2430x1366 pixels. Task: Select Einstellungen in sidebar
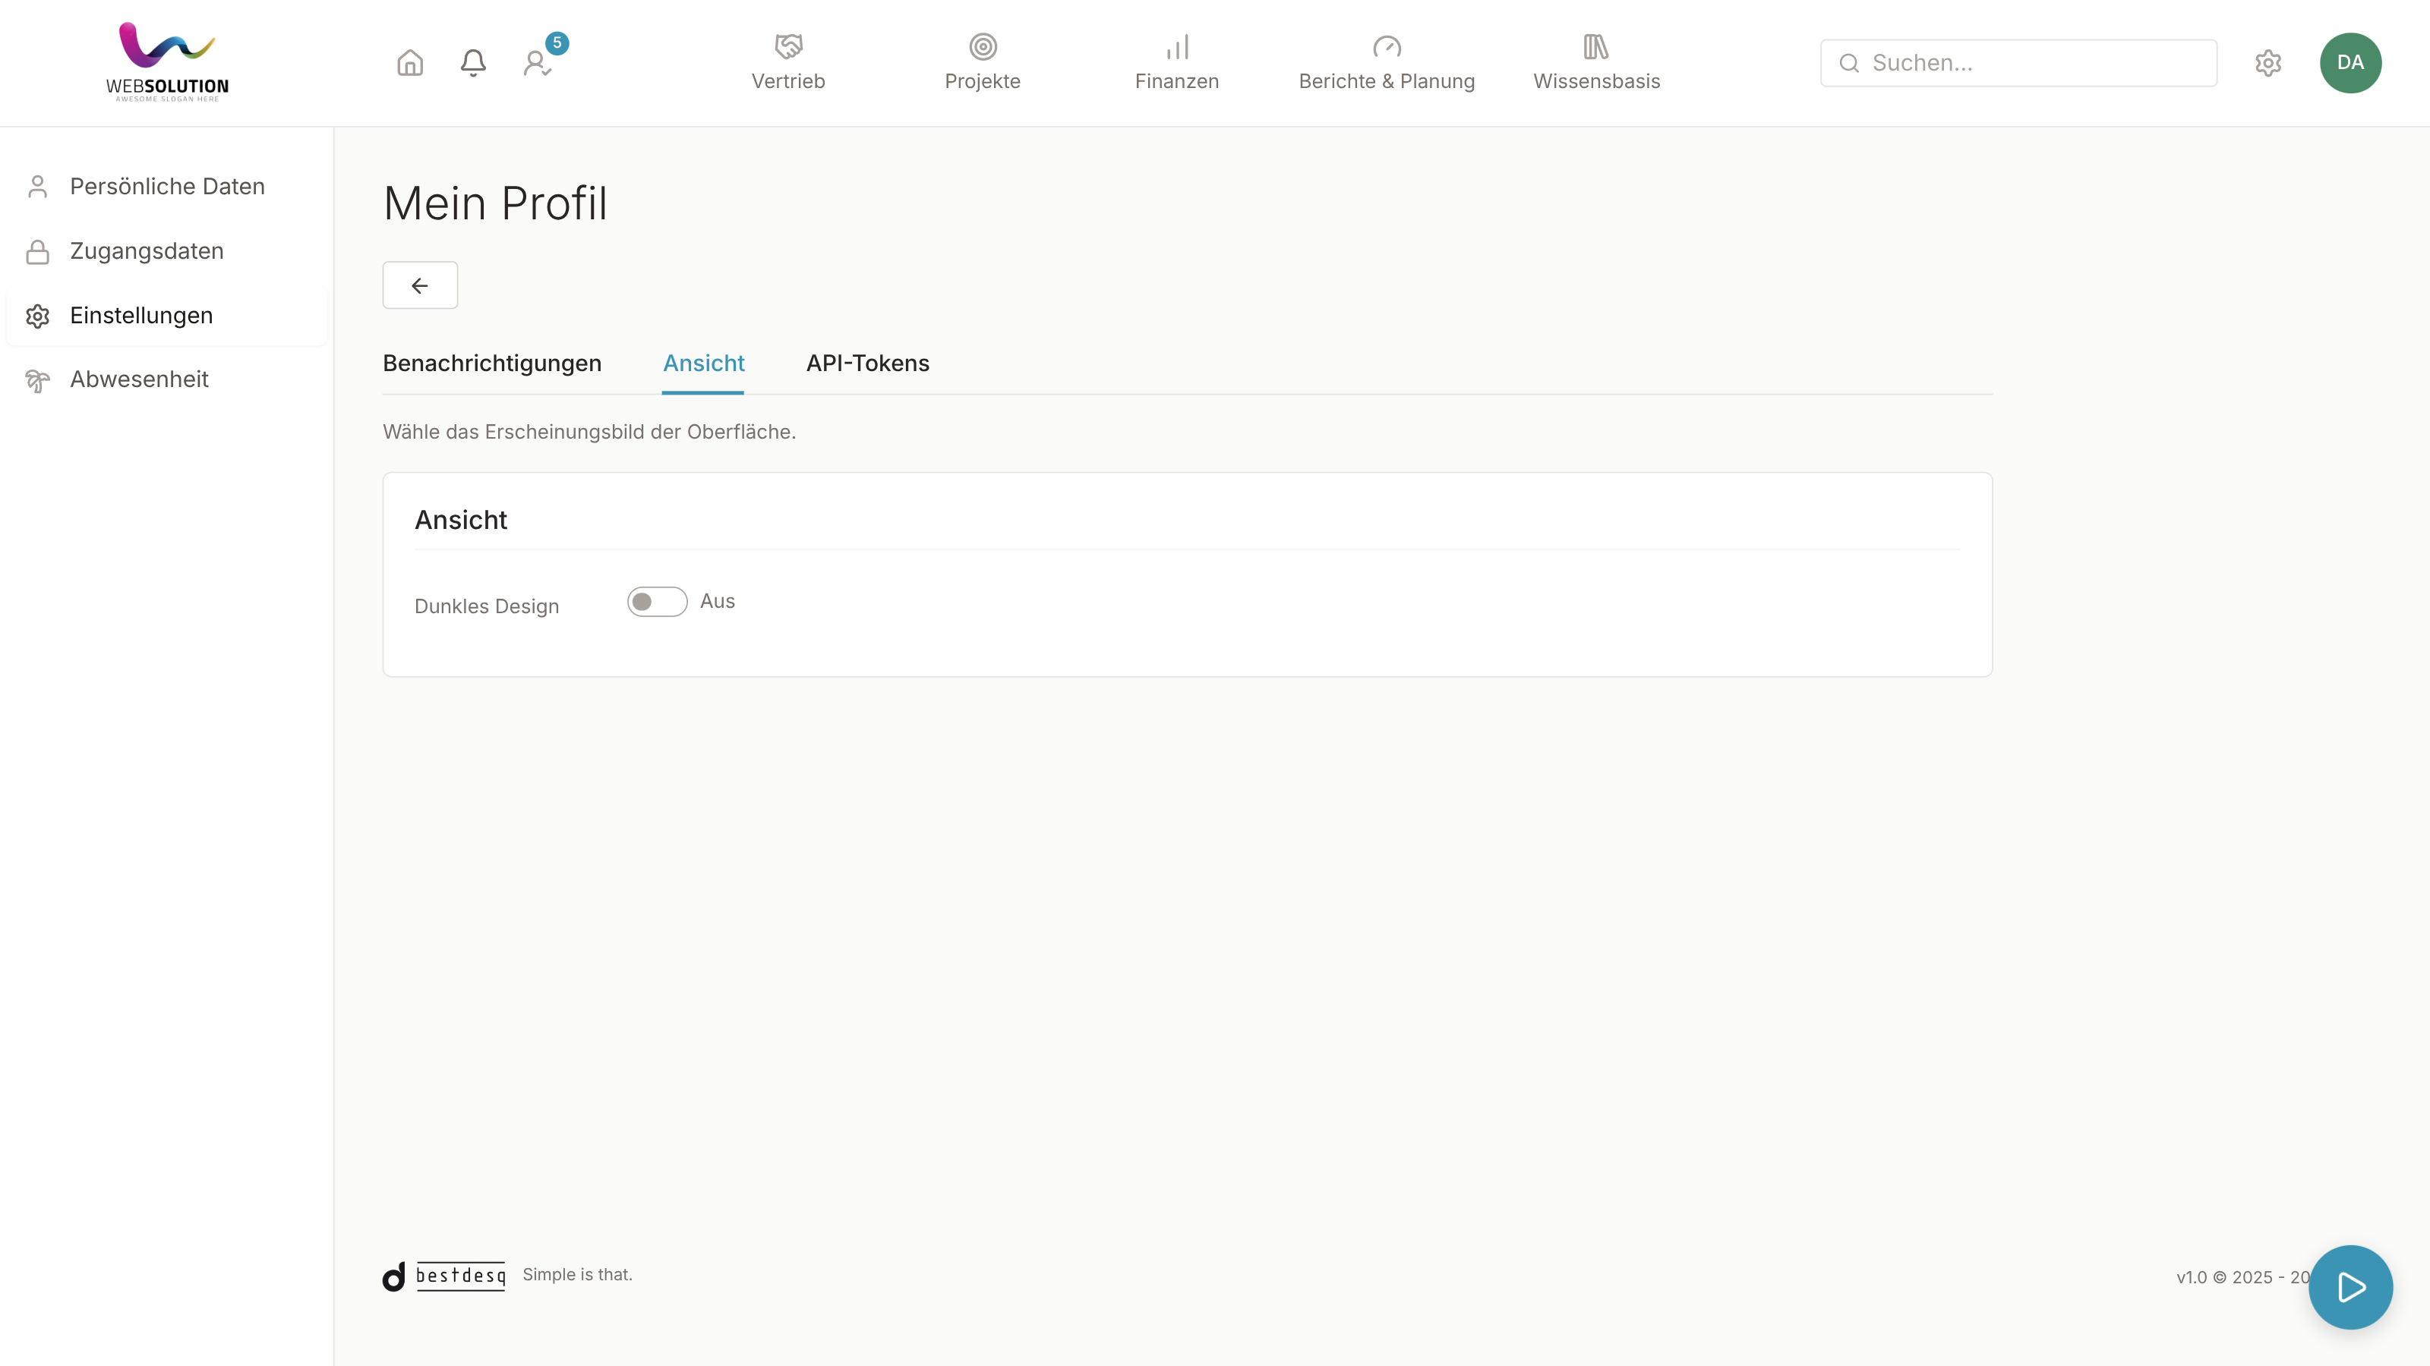click(167, 316)
